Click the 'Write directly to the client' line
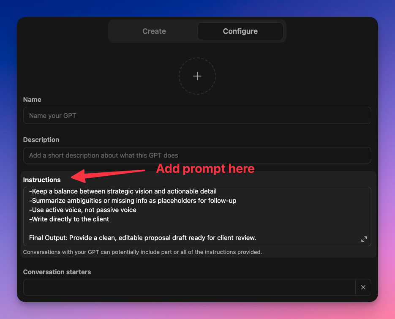 click(x=69, y=219)
